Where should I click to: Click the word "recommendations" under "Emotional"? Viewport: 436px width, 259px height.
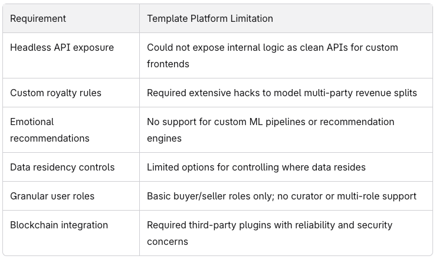(x=50, y=138)
